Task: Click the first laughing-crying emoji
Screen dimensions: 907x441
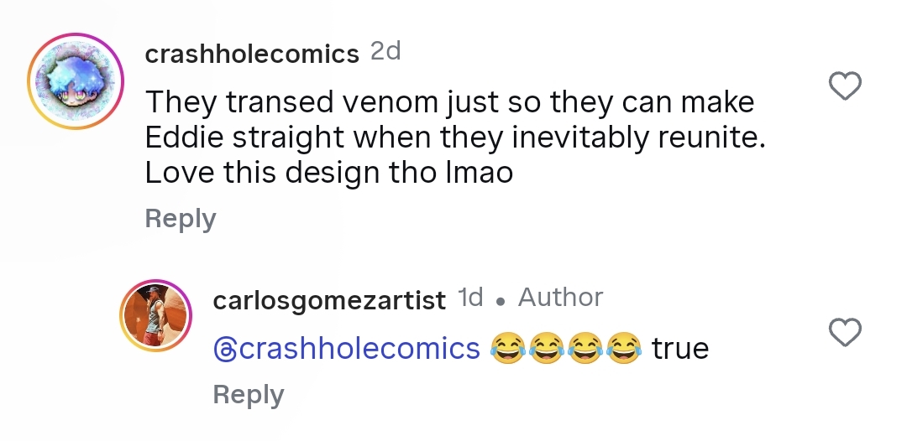Action: click(x=506, y=348)
